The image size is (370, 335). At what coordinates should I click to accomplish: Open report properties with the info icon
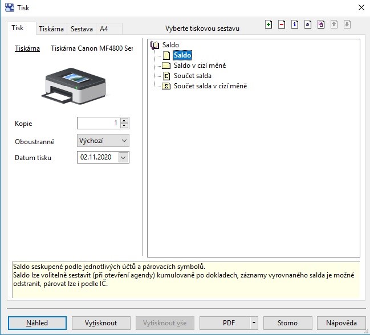click(295, 24)
